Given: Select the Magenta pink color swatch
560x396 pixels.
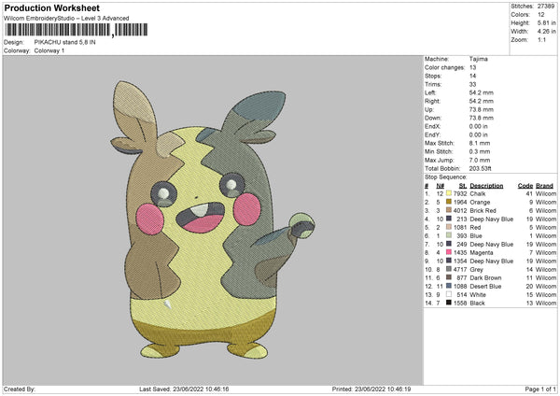Looking at the screenshot, I should pyautogui.click(x=449, y=252).
